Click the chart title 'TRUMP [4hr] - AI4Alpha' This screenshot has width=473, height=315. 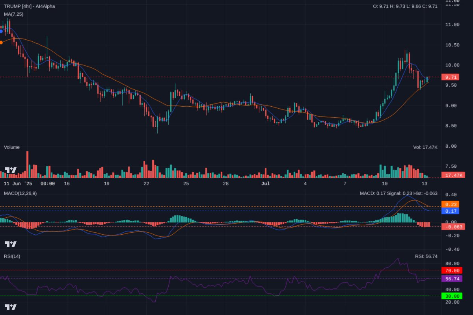30,6
